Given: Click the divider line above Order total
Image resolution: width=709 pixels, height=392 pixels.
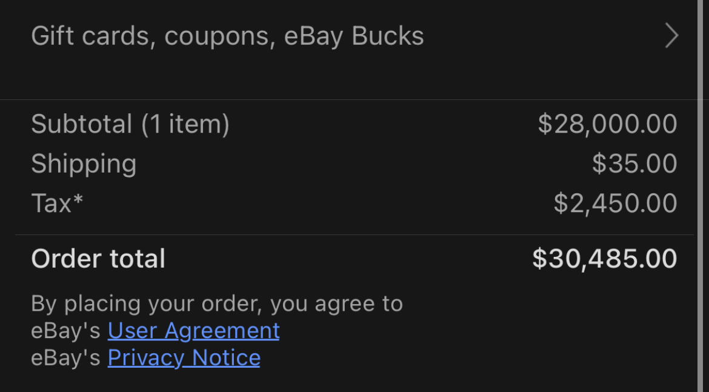Looking at the screenshot, I should [354, 235].
